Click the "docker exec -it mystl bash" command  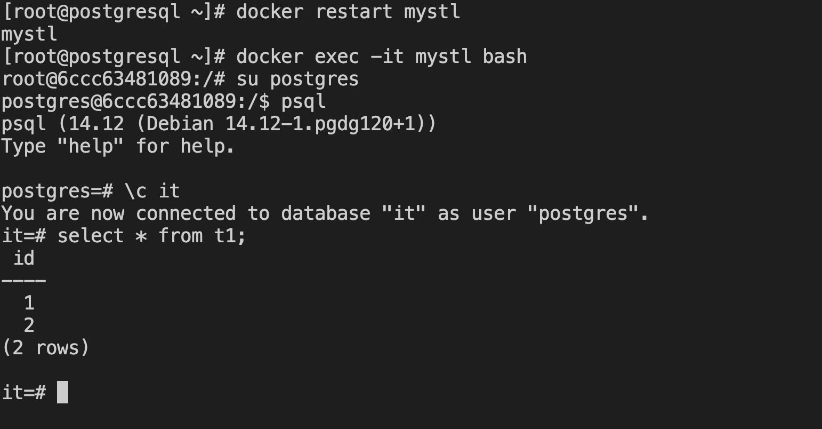coord(382,56)
